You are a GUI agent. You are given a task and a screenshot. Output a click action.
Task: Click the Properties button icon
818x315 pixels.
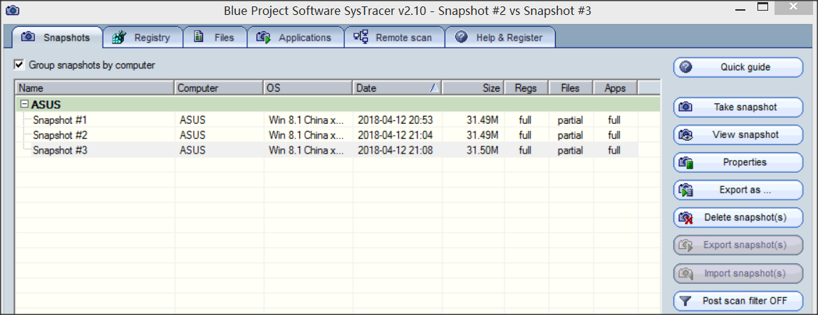[x=685, y=162]
